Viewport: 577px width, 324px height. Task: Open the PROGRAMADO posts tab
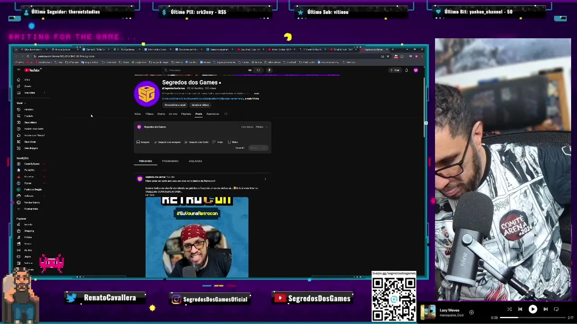coord(170,161)
